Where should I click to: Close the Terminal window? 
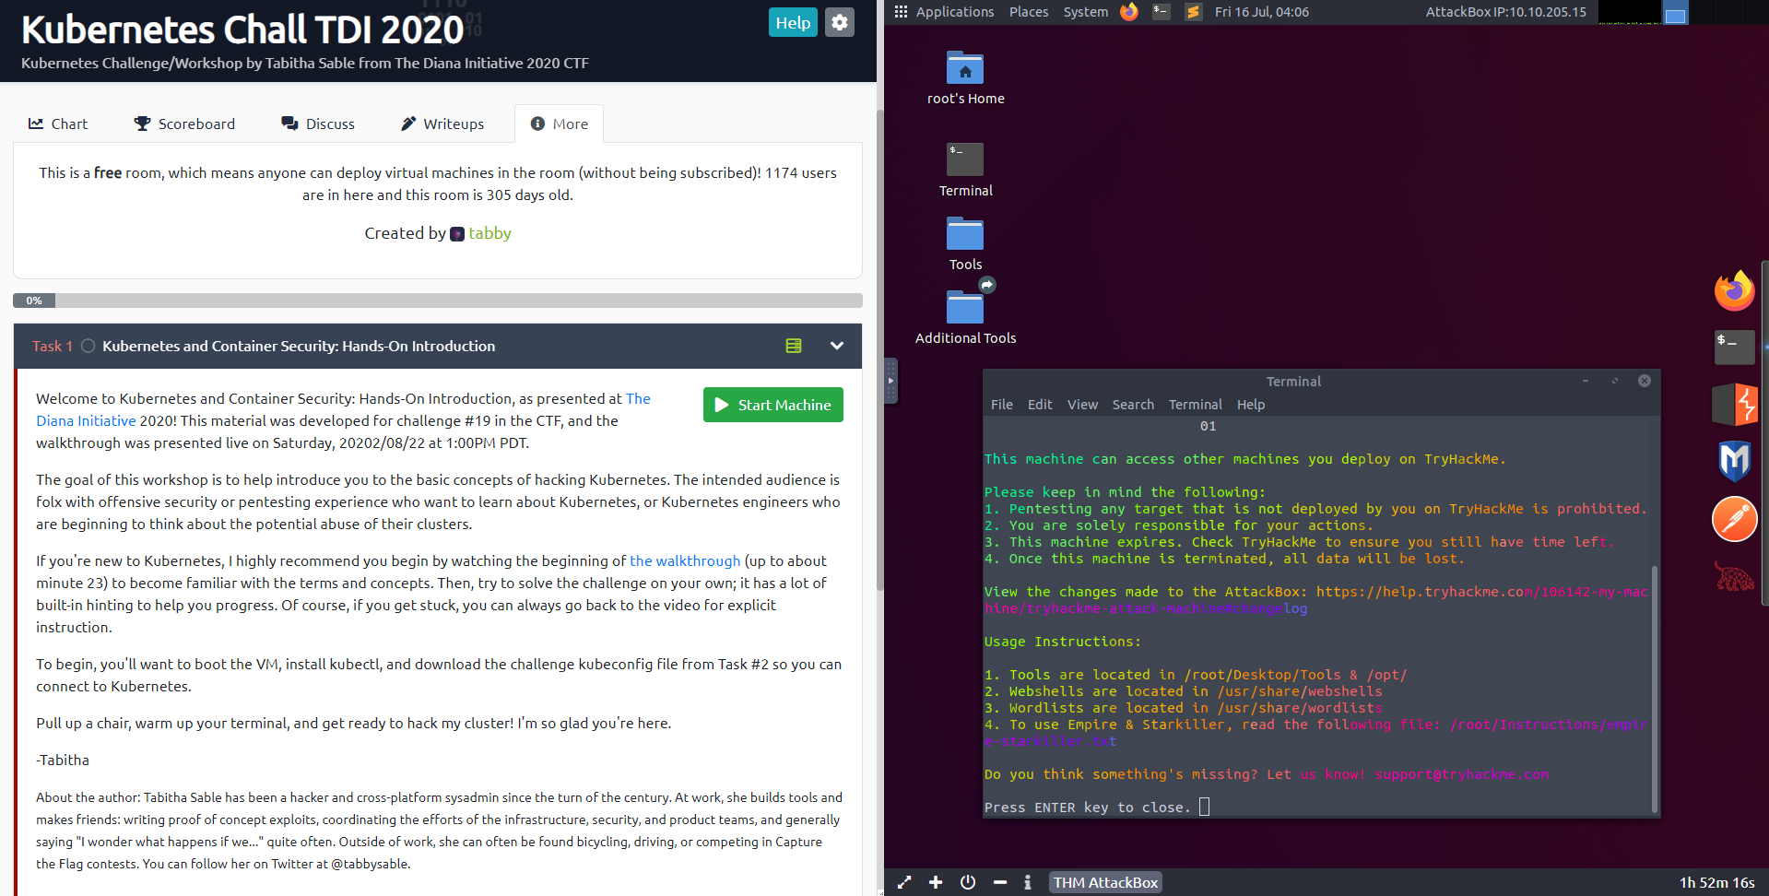click(x=1645, y=381)
